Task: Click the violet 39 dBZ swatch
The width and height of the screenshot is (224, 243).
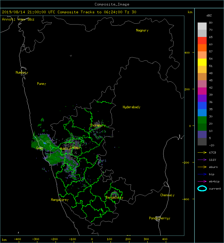Action: [x=202, y=98]
